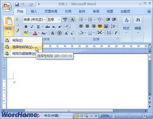Apply numbered list

[90, 20]
